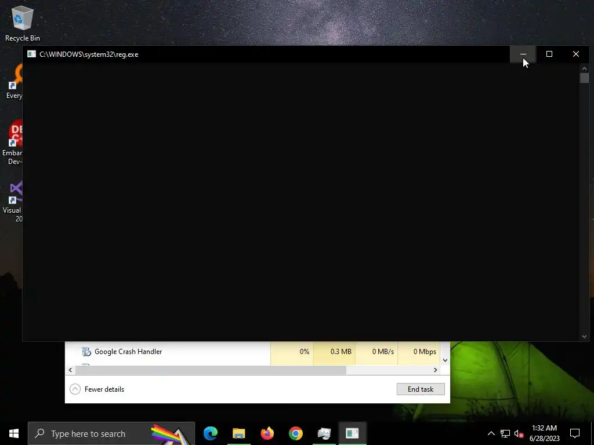This screenshot has width=594, height=445.
Task: Select Google Crash Handler process row
Action: pos(253,352)
